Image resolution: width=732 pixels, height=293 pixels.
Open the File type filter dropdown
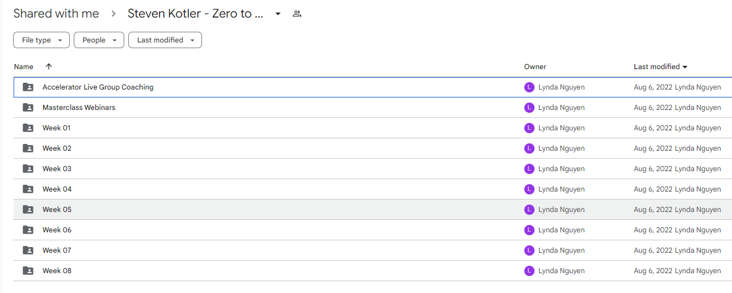coord(41,40)
